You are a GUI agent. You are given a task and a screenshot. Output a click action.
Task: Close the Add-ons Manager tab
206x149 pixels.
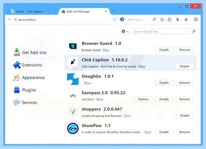click(106, 11)
